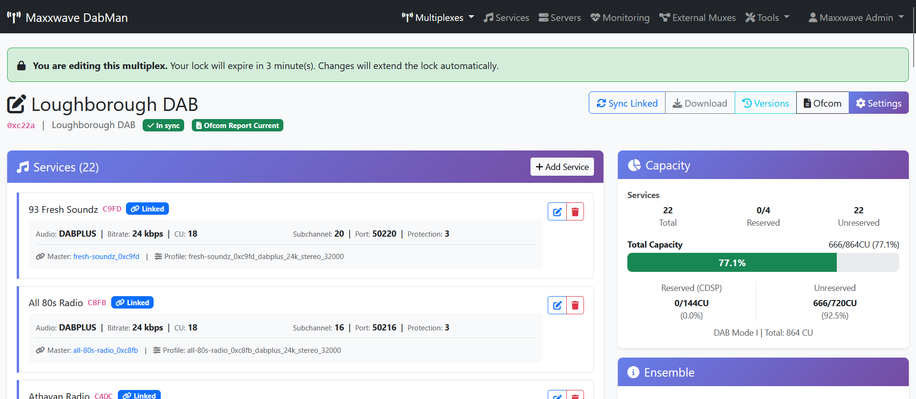Viewport: 916px width, 399px height.
Task: Open the fresh-soundz_0xc9fd master link
Action: click(x=106, y=256)
